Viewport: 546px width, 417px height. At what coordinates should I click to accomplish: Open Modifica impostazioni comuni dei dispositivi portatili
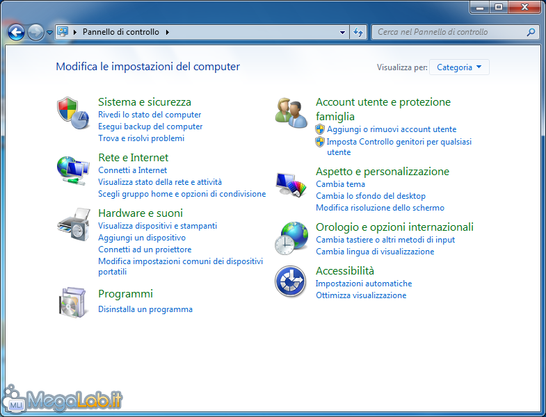[x=180, y=266]
